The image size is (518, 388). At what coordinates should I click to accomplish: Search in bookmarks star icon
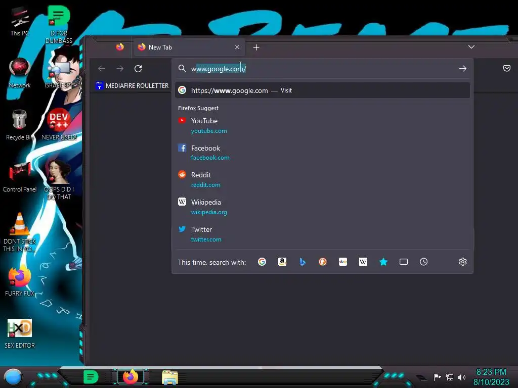click(383, 262)
